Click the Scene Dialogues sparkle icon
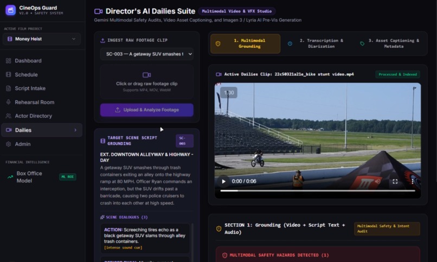437x262 pixels. [102, 217]
